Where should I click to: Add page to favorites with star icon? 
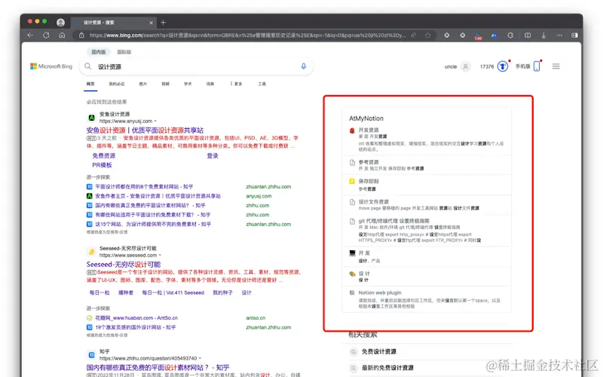(x=427, y=35)
